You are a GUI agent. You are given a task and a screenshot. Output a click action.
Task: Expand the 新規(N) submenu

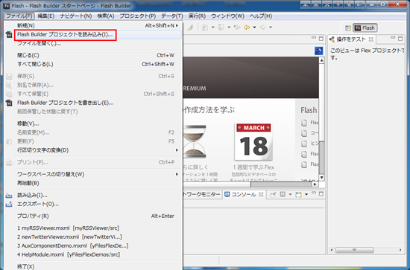click(98, 25)
